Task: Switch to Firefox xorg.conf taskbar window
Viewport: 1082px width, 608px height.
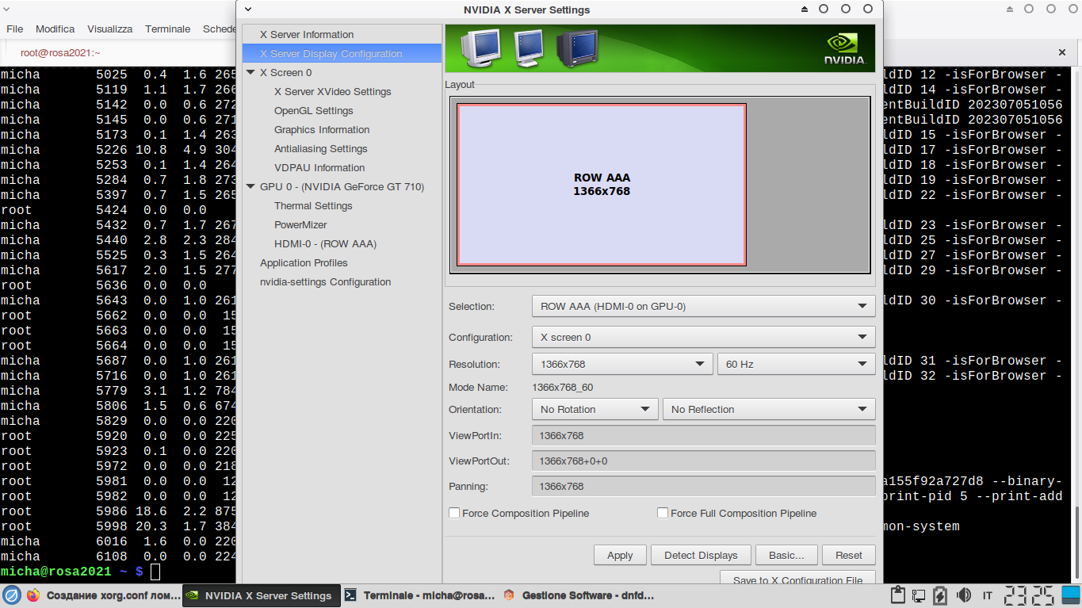Action: (103, 595)
